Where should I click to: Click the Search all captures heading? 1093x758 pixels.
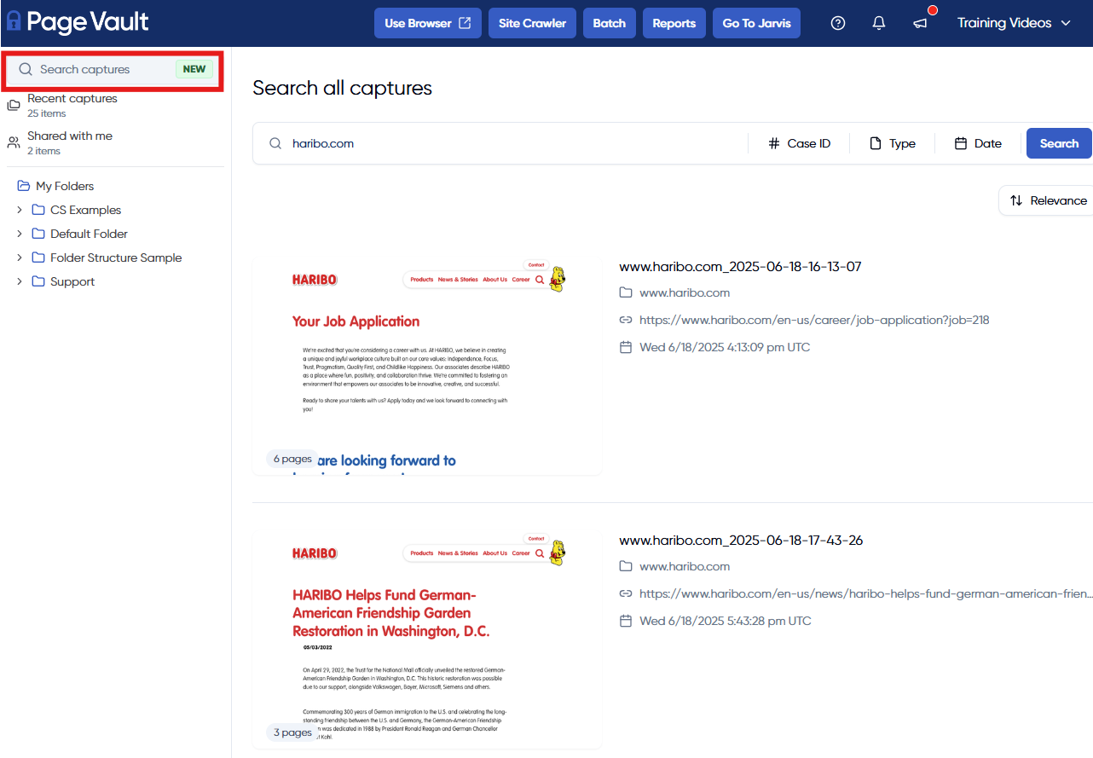(343, 88)
